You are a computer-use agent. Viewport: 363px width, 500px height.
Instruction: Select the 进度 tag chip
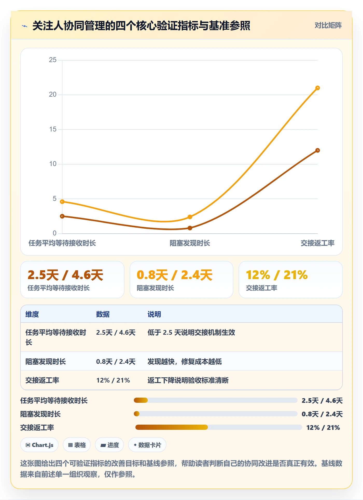pos(109,445)
